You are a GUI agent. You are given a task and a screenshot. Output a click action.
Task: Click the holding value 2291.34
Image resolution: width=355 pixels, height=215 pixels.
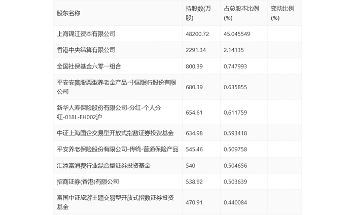(x=196, y=50)
